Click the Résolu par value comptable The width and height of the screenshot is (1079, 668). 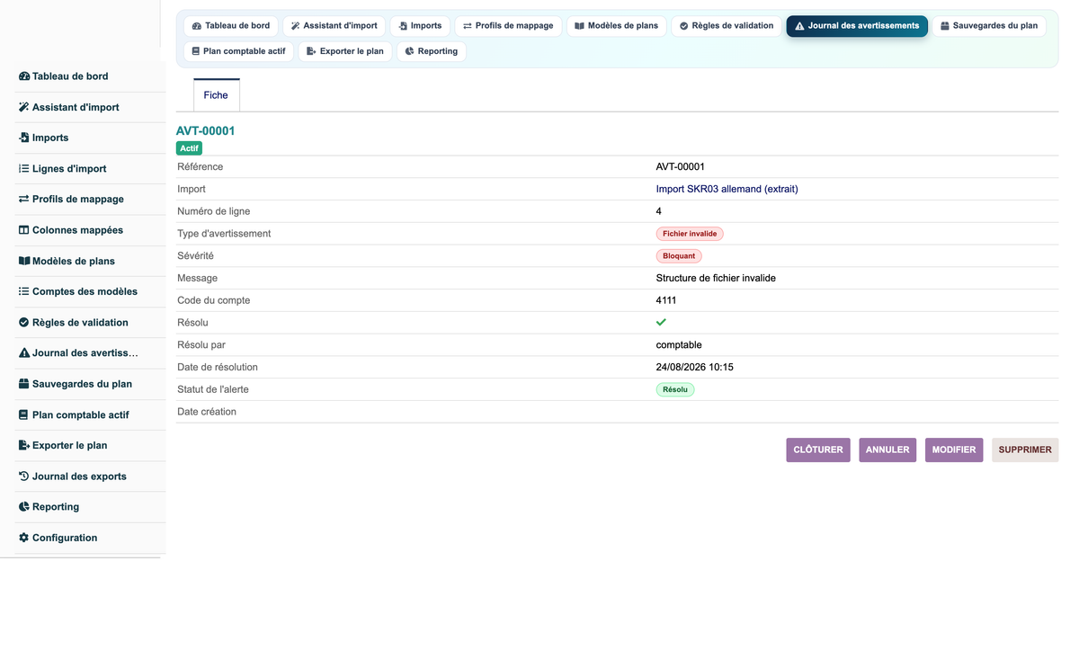[x=679, y=345]
